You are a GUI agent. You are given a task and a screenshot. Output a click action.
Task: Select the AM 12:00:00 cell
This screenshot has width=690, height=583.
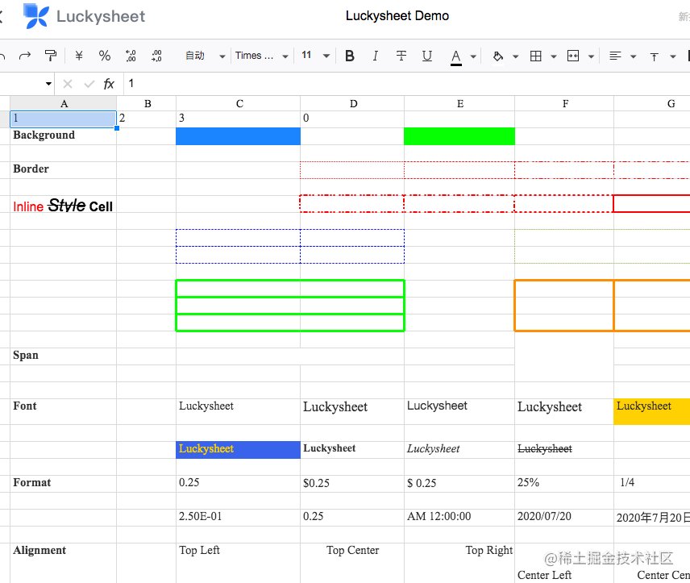459,518
